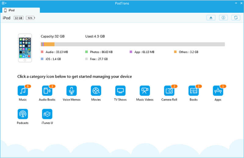Click the eject device button
244x158 pixels.
pos(211,18)
